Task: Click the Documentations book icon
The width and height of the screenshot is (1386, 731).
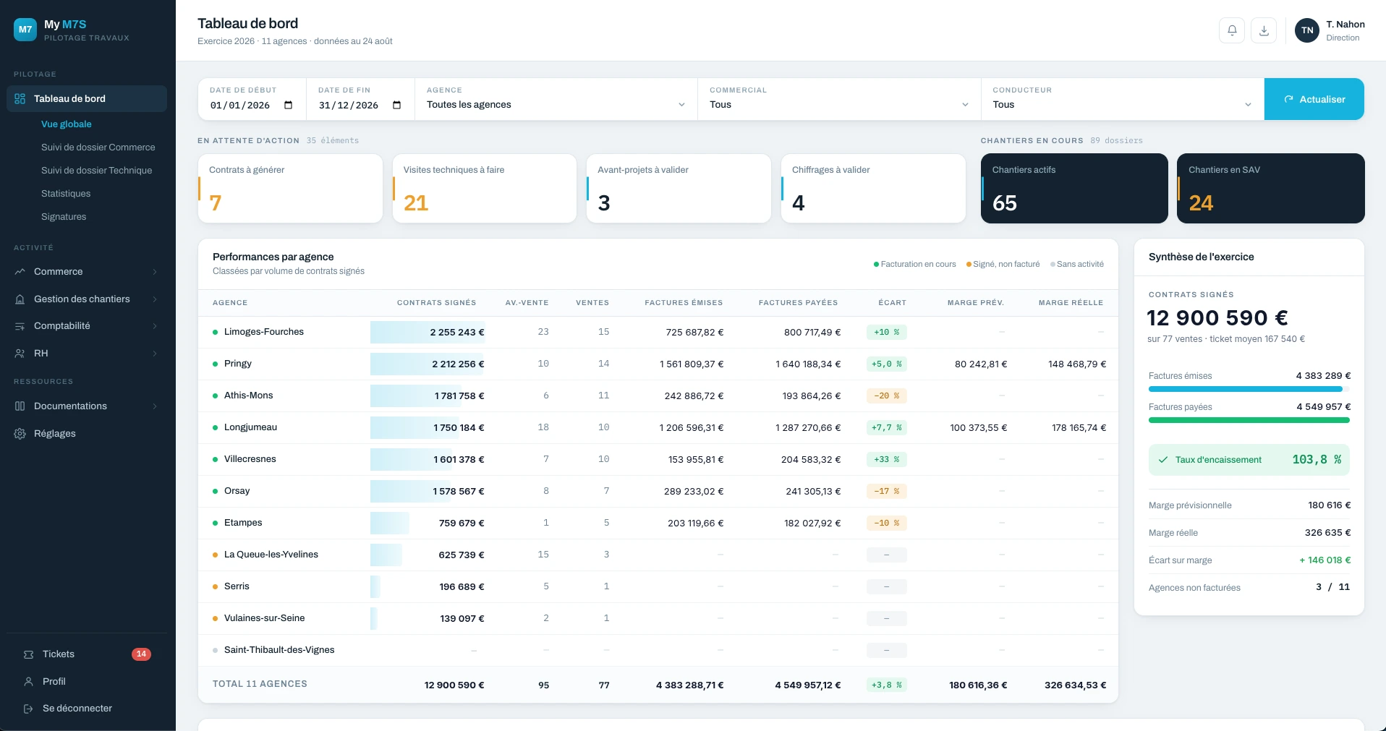Action: click(20, 406)
